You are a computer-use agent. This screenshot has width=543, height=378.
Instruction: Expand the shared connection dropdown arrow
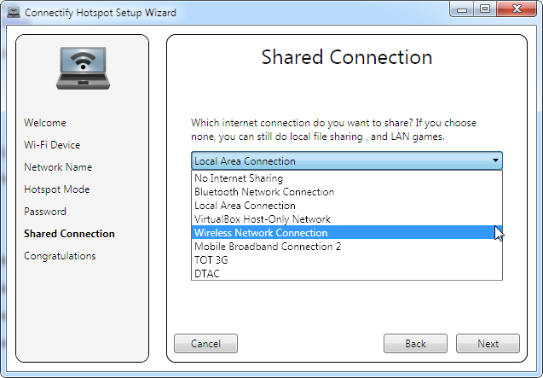pyautogui.click(x=495, y=160)
